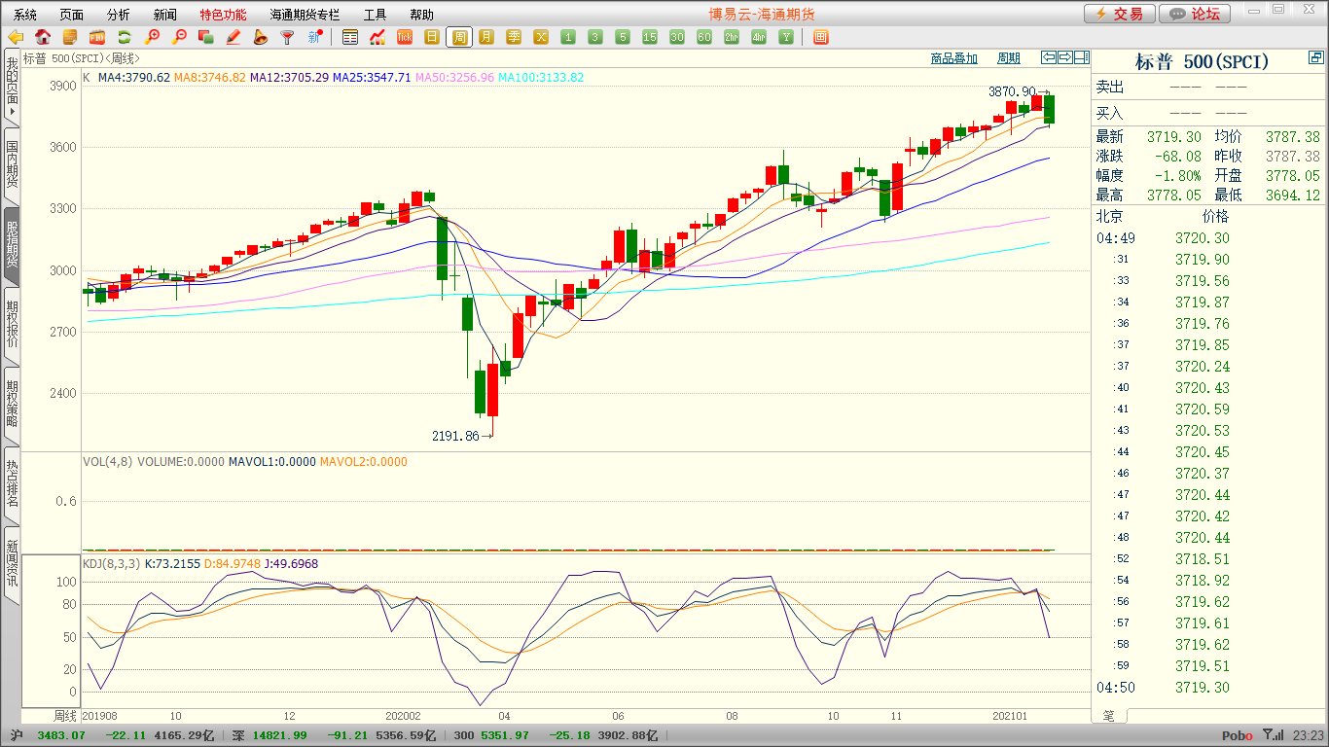
Task: Click the 论坛 forum button
Action: tap(1196, 14)
